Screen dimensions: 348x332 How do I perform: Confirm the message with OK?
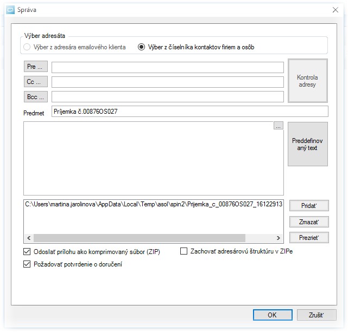click(272, 315)
